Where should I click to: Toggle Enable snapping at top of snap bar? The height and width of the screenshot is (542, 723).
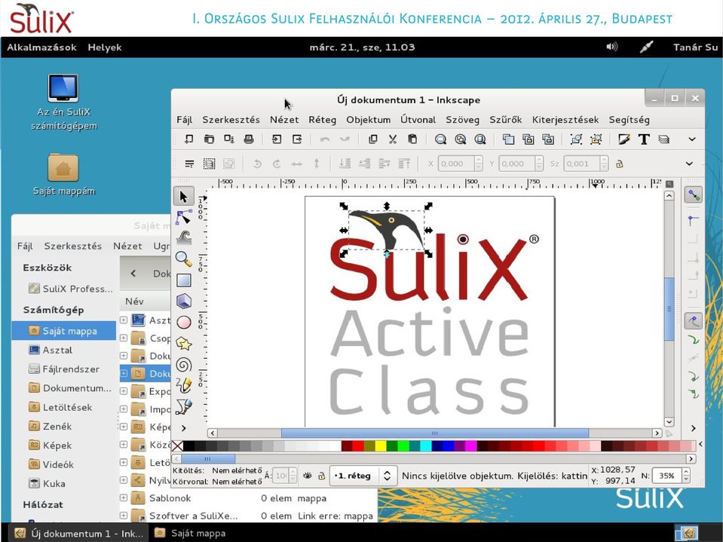pos(694,195)
